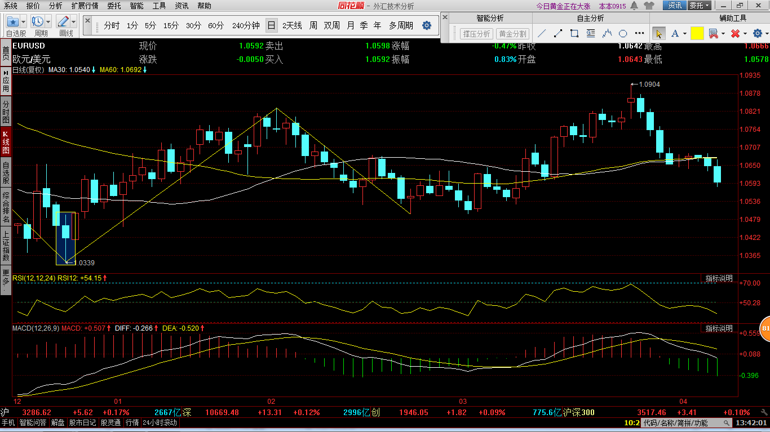Image resolution: width=770 pixels, height=432 pixels.
Task: Switch chart to 30分 period
Action: 193,26
